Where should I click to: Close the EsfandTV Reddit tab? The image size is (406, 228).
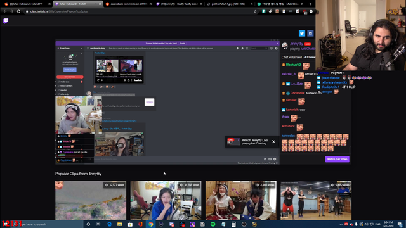pyautogui.click(x=49, y=4)
